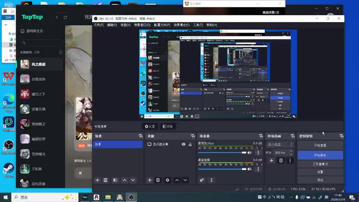The width and height of the screenshot is (359, 202).
Task: Open 设置 in control buttons panel
Action: pos(320,172)
